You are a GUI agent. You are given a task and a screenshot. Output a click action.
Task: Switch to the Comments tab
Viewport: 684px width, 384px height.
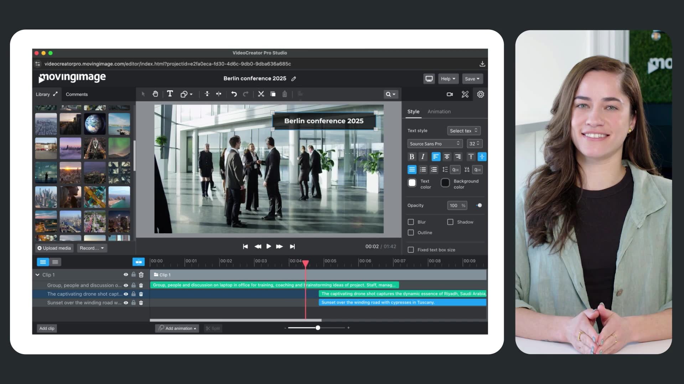(x=77, y=94)
